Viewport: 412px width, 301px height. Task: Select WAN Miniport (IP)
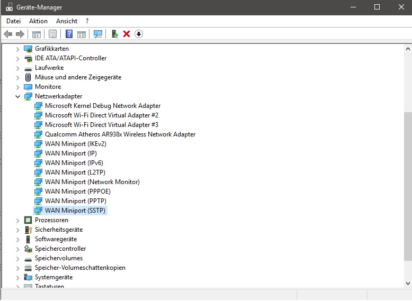(x=71, y=153)
